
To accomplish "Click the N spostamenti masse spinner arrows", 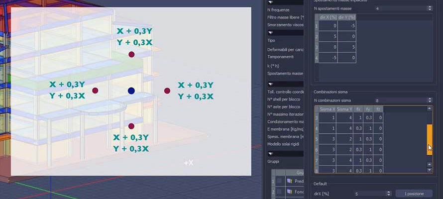I will point(430,8).
